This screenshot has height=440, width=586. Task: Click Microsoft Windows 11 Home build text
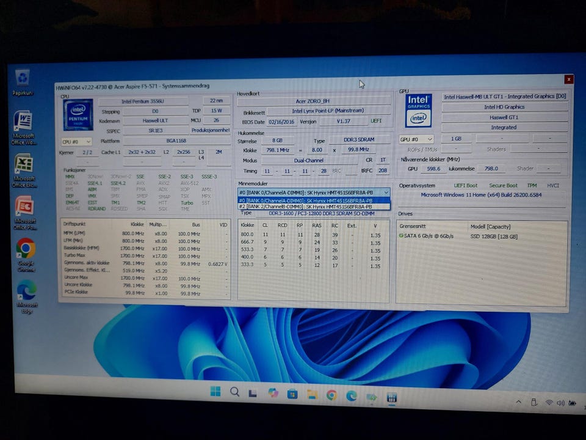point(481,195)
